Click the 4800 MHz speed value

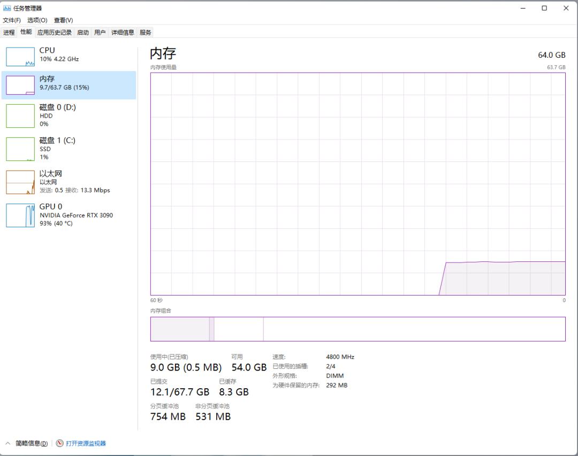pos(340,357)
